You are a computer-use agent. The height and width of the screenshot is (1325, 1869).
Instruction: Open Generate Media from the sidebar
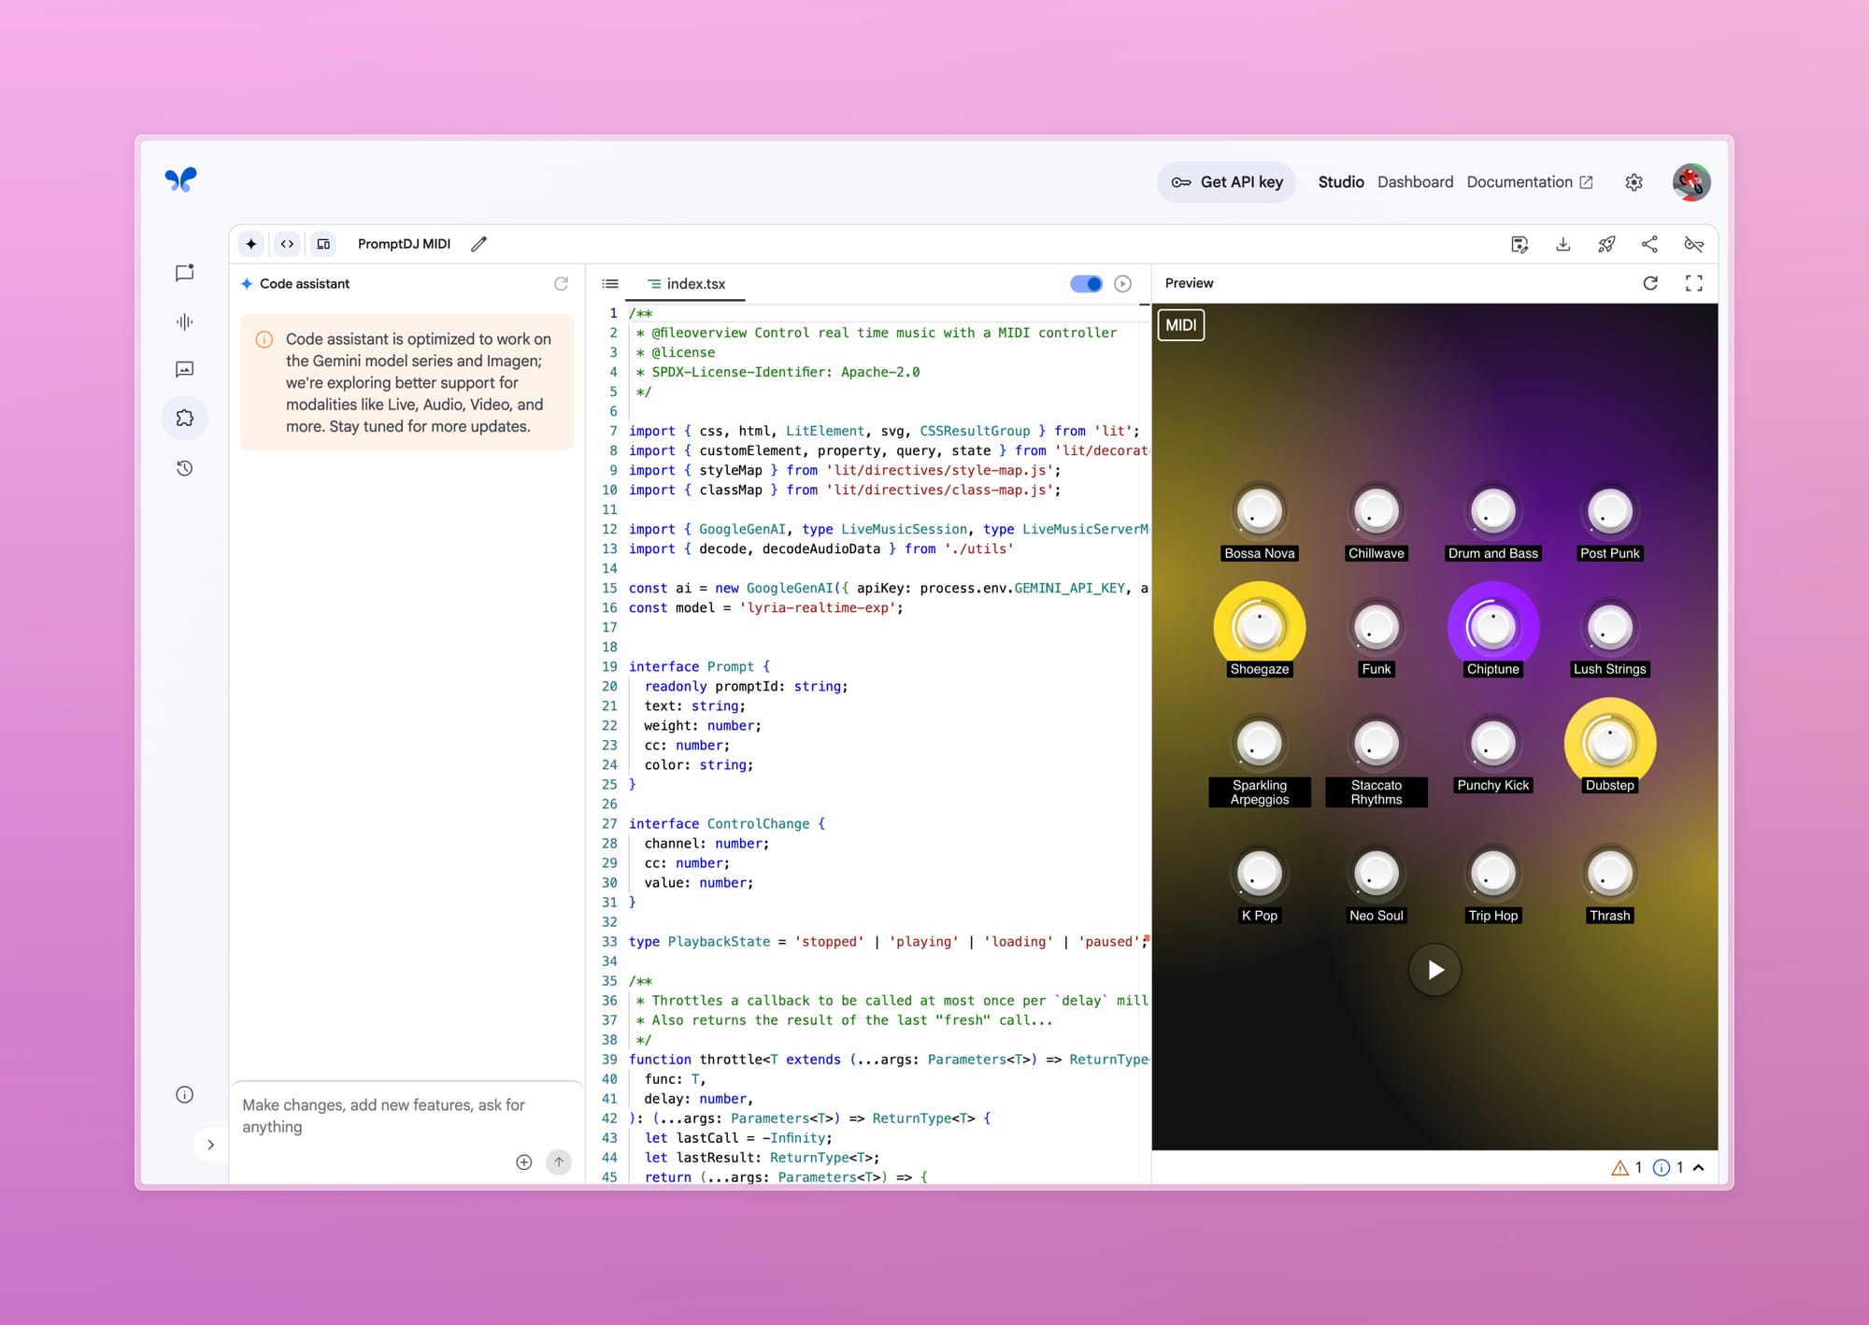[x=184, y=369]
